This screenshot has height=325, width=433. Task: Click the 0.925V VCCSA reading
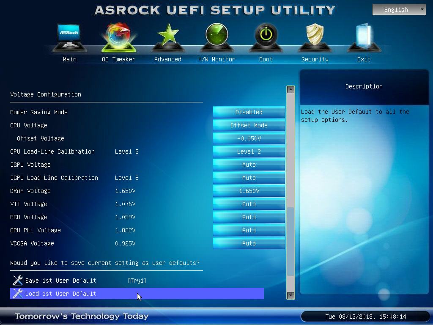[x=125, y=243]
